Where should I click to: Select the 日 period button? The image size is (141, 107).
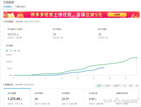124,86
